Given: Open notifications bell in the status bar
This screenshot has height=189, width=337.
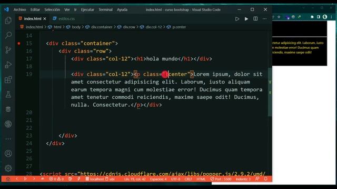Looking at the screenshot, I should pos(266,178).
